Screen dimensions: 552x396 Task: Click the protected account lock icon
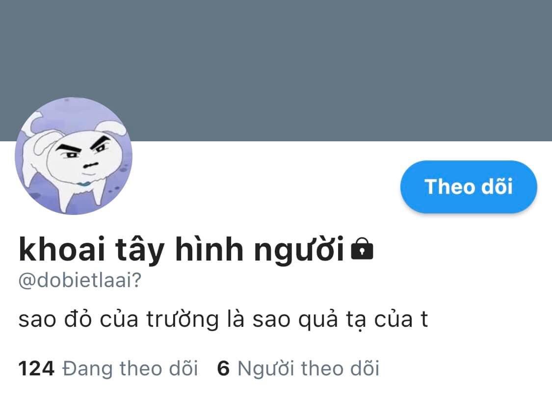(362, 249)
